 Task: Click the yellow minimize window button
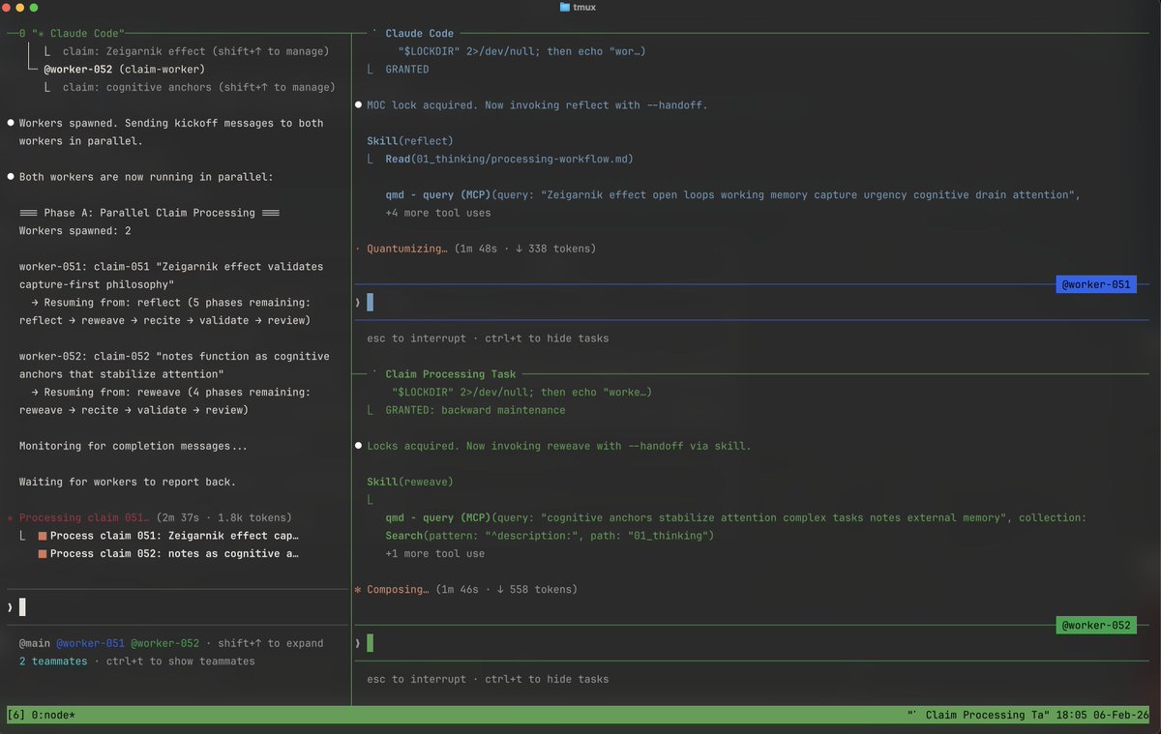point(21,8)
